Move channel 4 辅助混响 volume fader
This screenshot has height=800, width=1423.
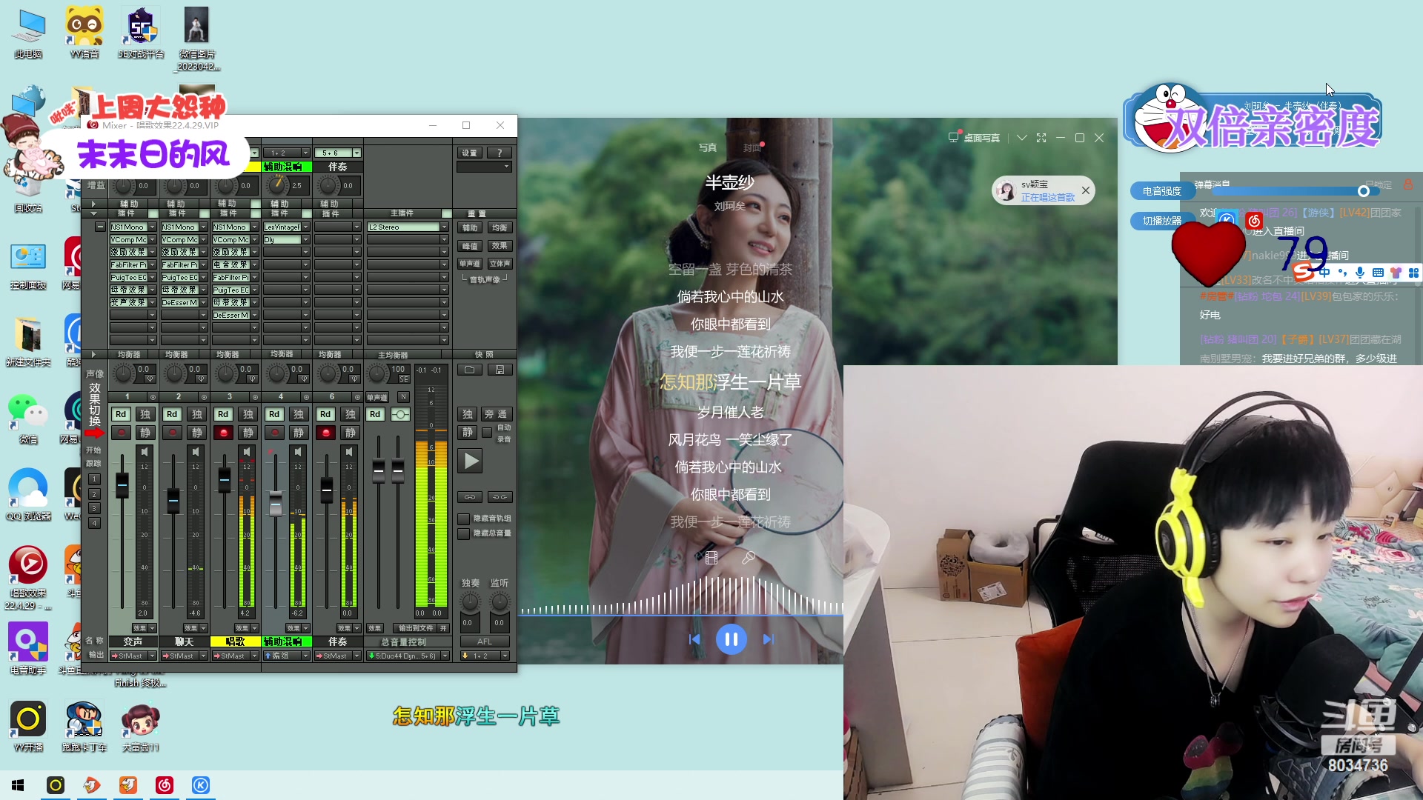pos(276,504)
